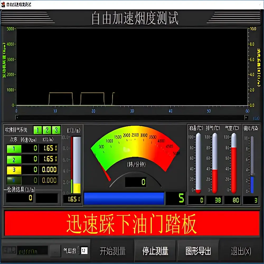Click the small square gray button in the bottom bar
This screenshot has height=264, width=264.
click(x=55, y=251)
